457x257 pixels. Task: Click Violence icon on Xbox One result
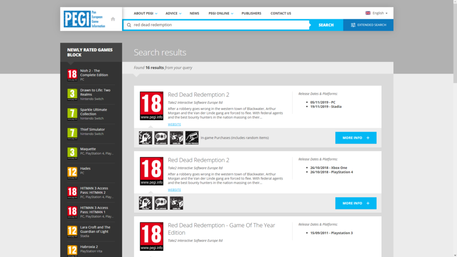(145, 203)
